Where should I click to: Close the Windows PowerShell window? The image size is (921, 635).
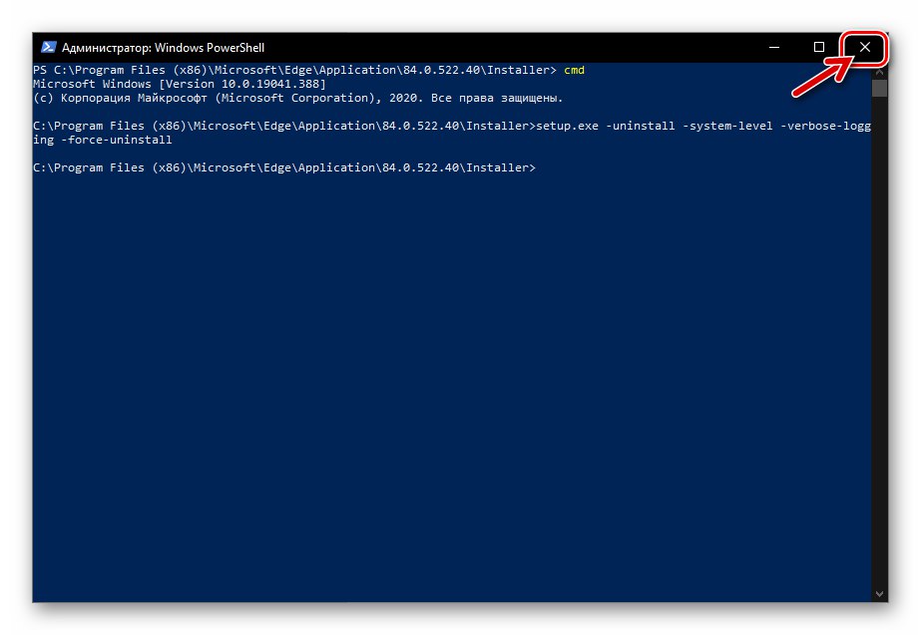(864, 47)
